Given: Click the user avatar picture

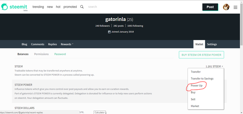Looking at the screenshot, I should (x=226, y=7).
